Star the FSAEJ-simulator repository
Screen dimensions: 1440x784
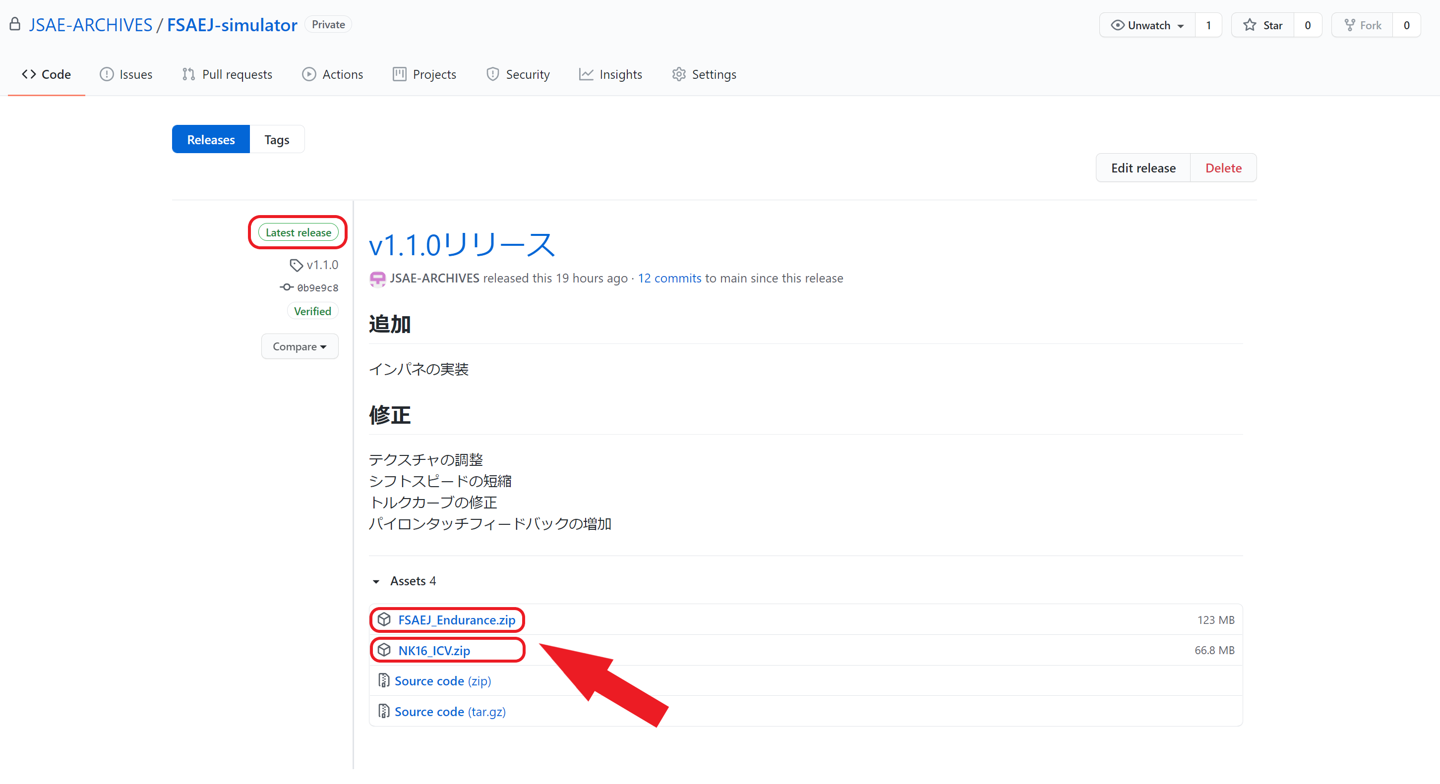tap(1262, 25)
